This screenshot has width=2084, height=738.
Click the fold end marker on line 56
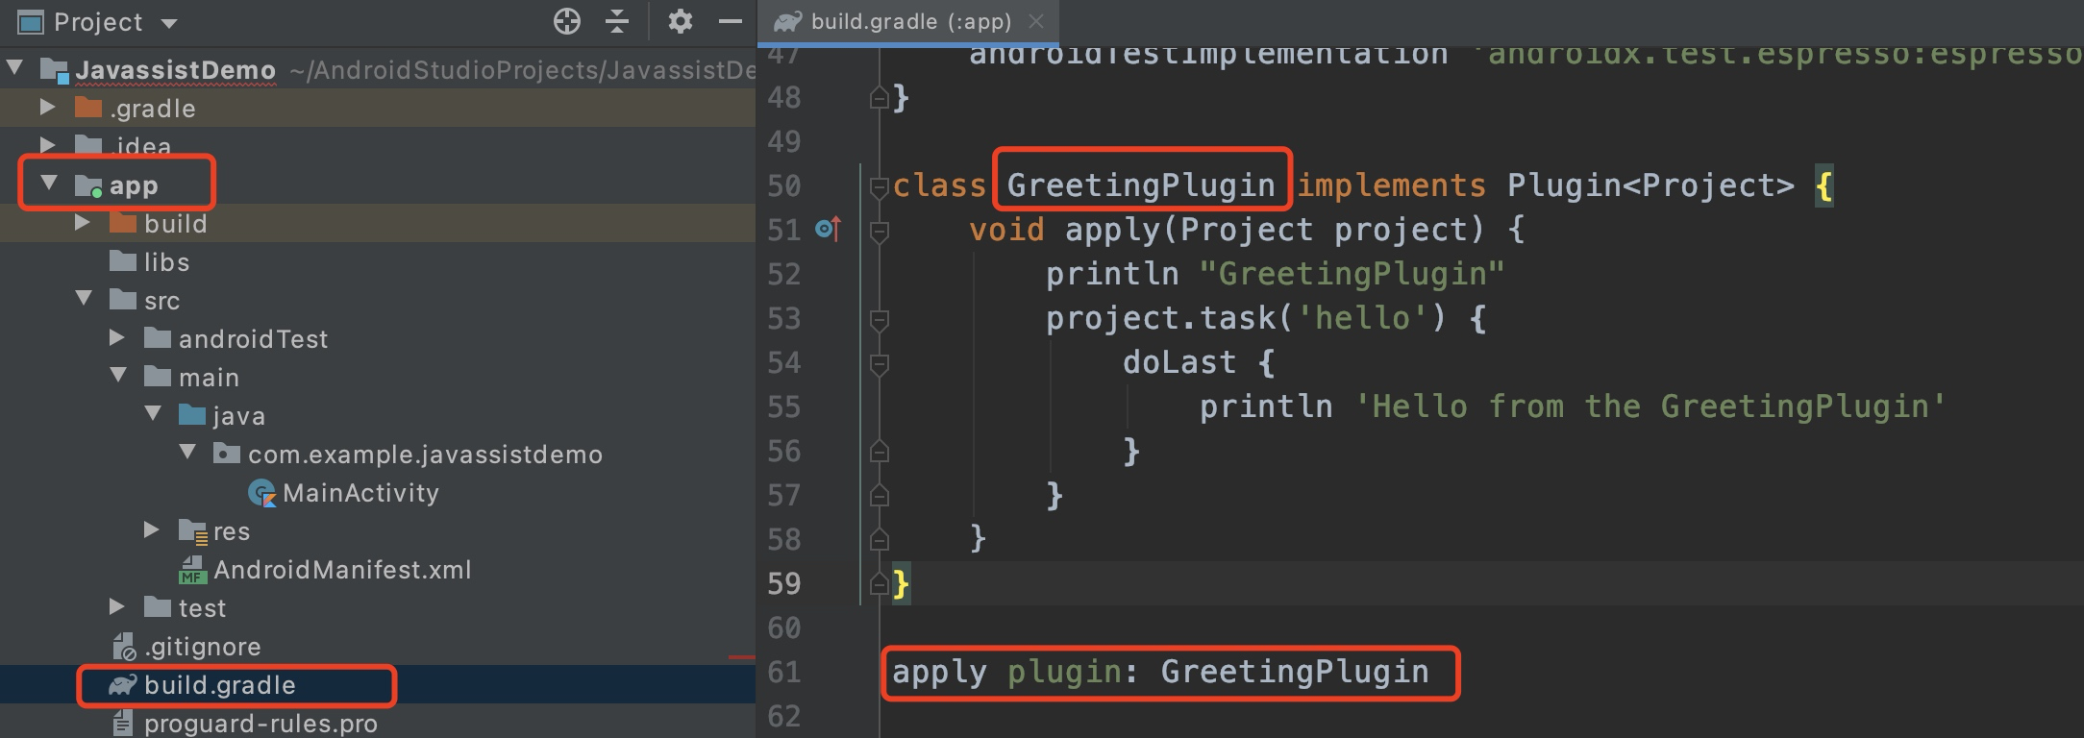[879, 451]
